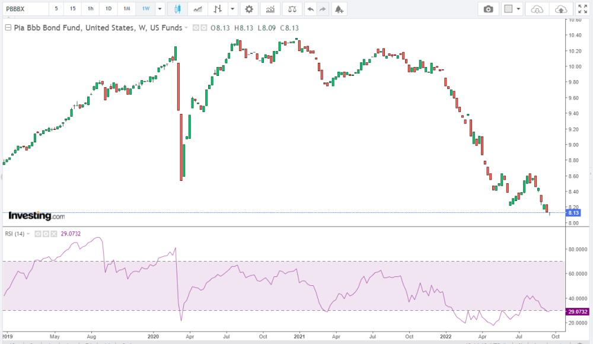Toggle main series visibility eye icon
Viewport: 593px width, 344px height.
pyautogui.click(x=197, y=28)
